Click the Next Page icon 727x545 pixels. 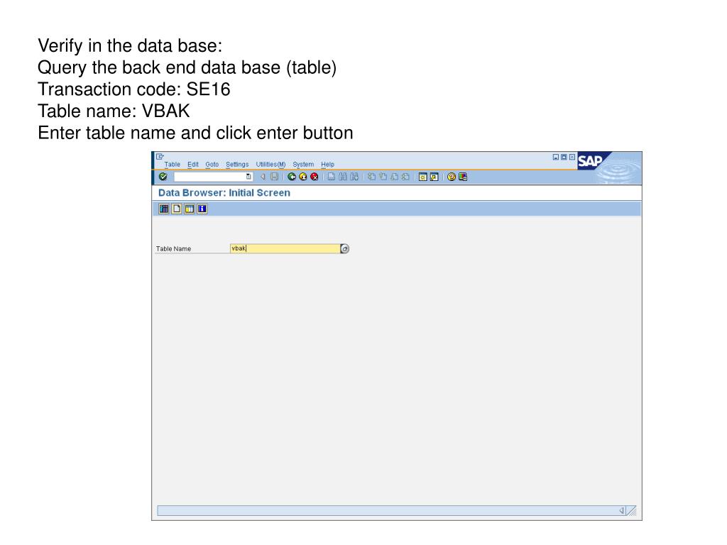point(394,177)
